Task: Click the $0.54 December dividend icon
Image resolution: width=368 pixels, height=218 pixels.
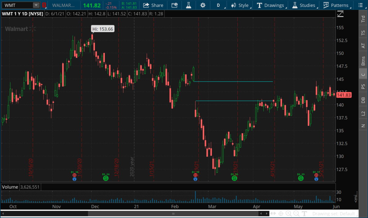Action: pyautogui.click(x=106, y=178)
